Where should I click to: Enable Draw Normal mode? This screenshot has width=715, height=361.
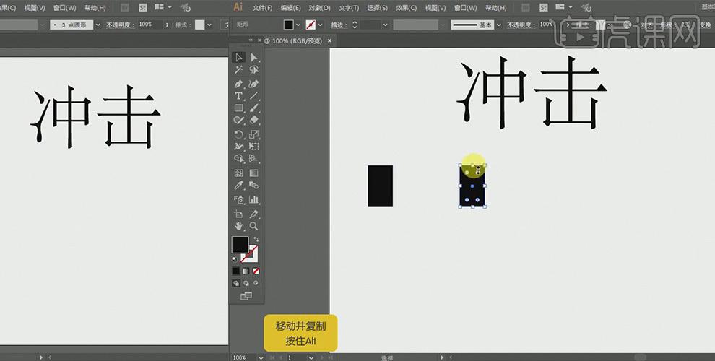(235, 283)
